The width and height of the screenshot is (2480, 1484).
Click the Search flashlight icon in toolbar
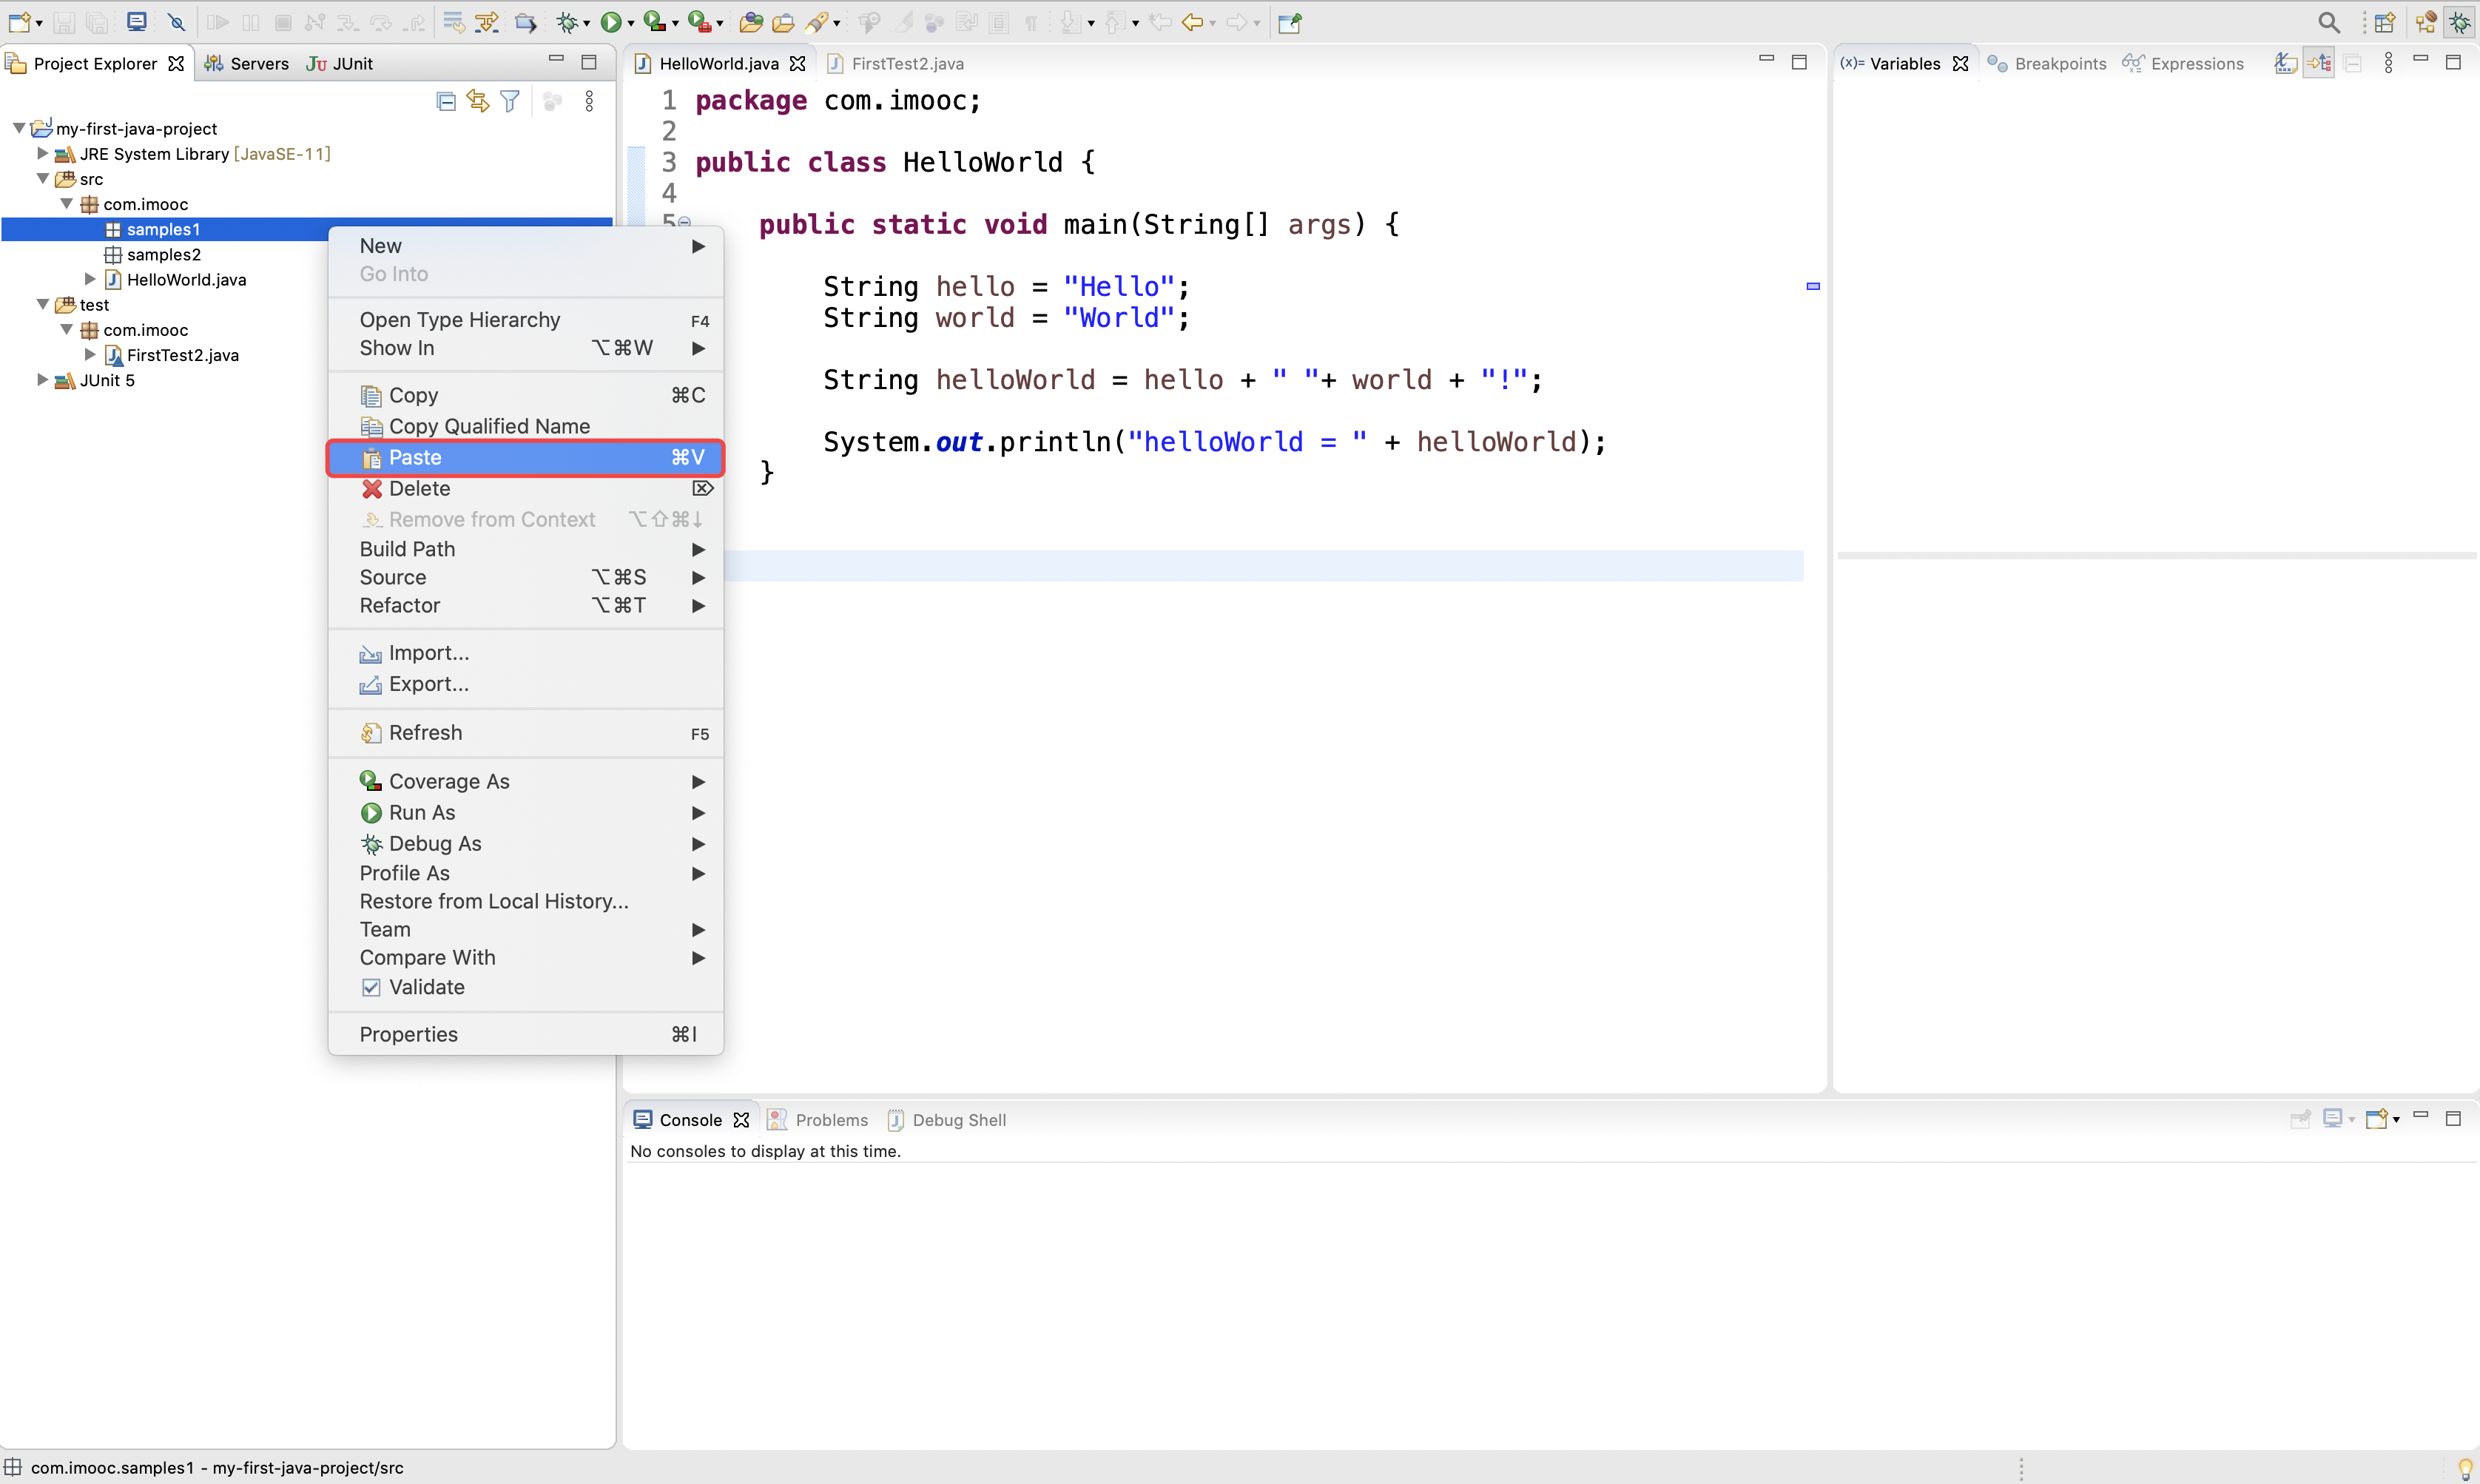click(817, 22)
